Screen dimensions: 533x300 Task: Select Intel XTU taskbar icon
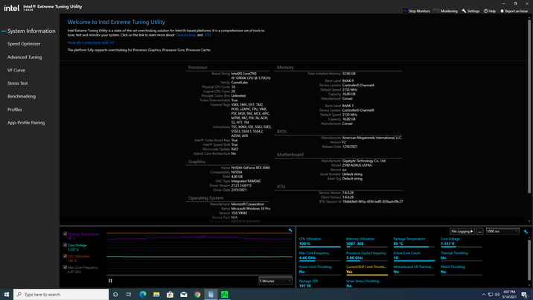[x=211, y=294]
